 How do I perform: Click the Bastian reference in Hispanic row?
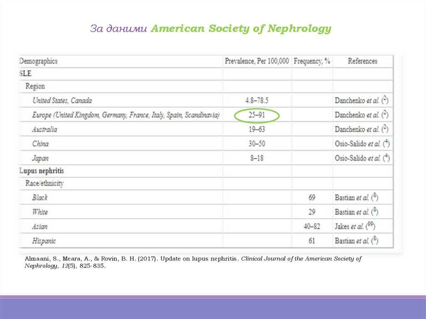tap(357, 240)
